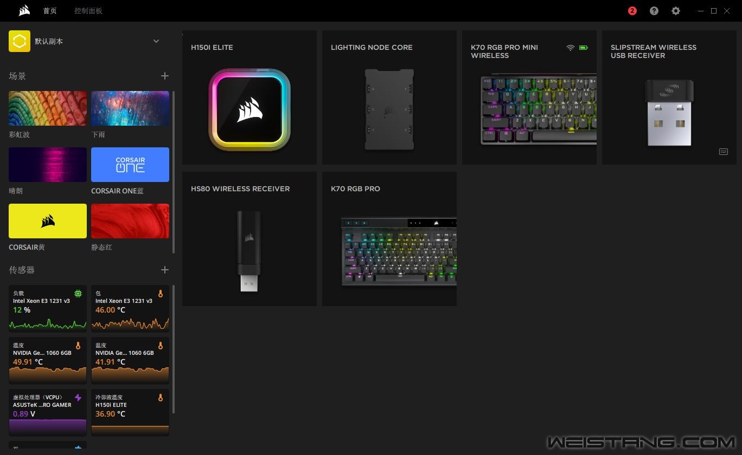Apply the 彩虹波 lighting scene

48,108
